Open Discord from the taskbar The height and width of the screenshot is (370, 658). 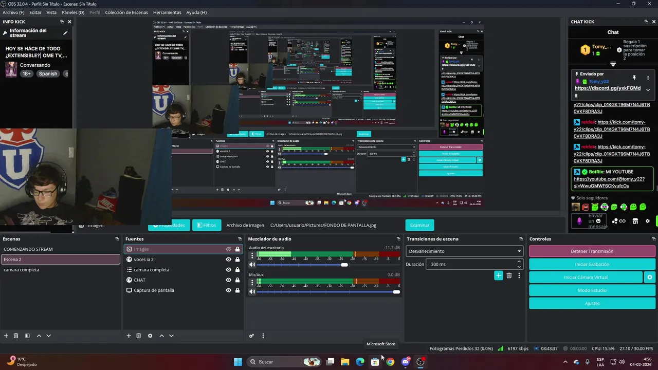pyautogui.click(x=406, y=362)
